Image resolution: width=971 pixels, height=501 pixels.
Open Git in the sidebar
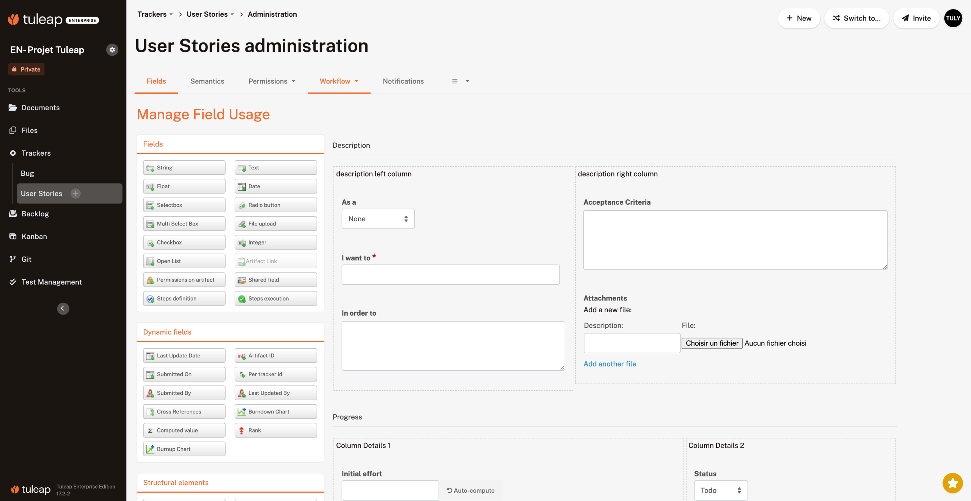(x=26, y=259)
